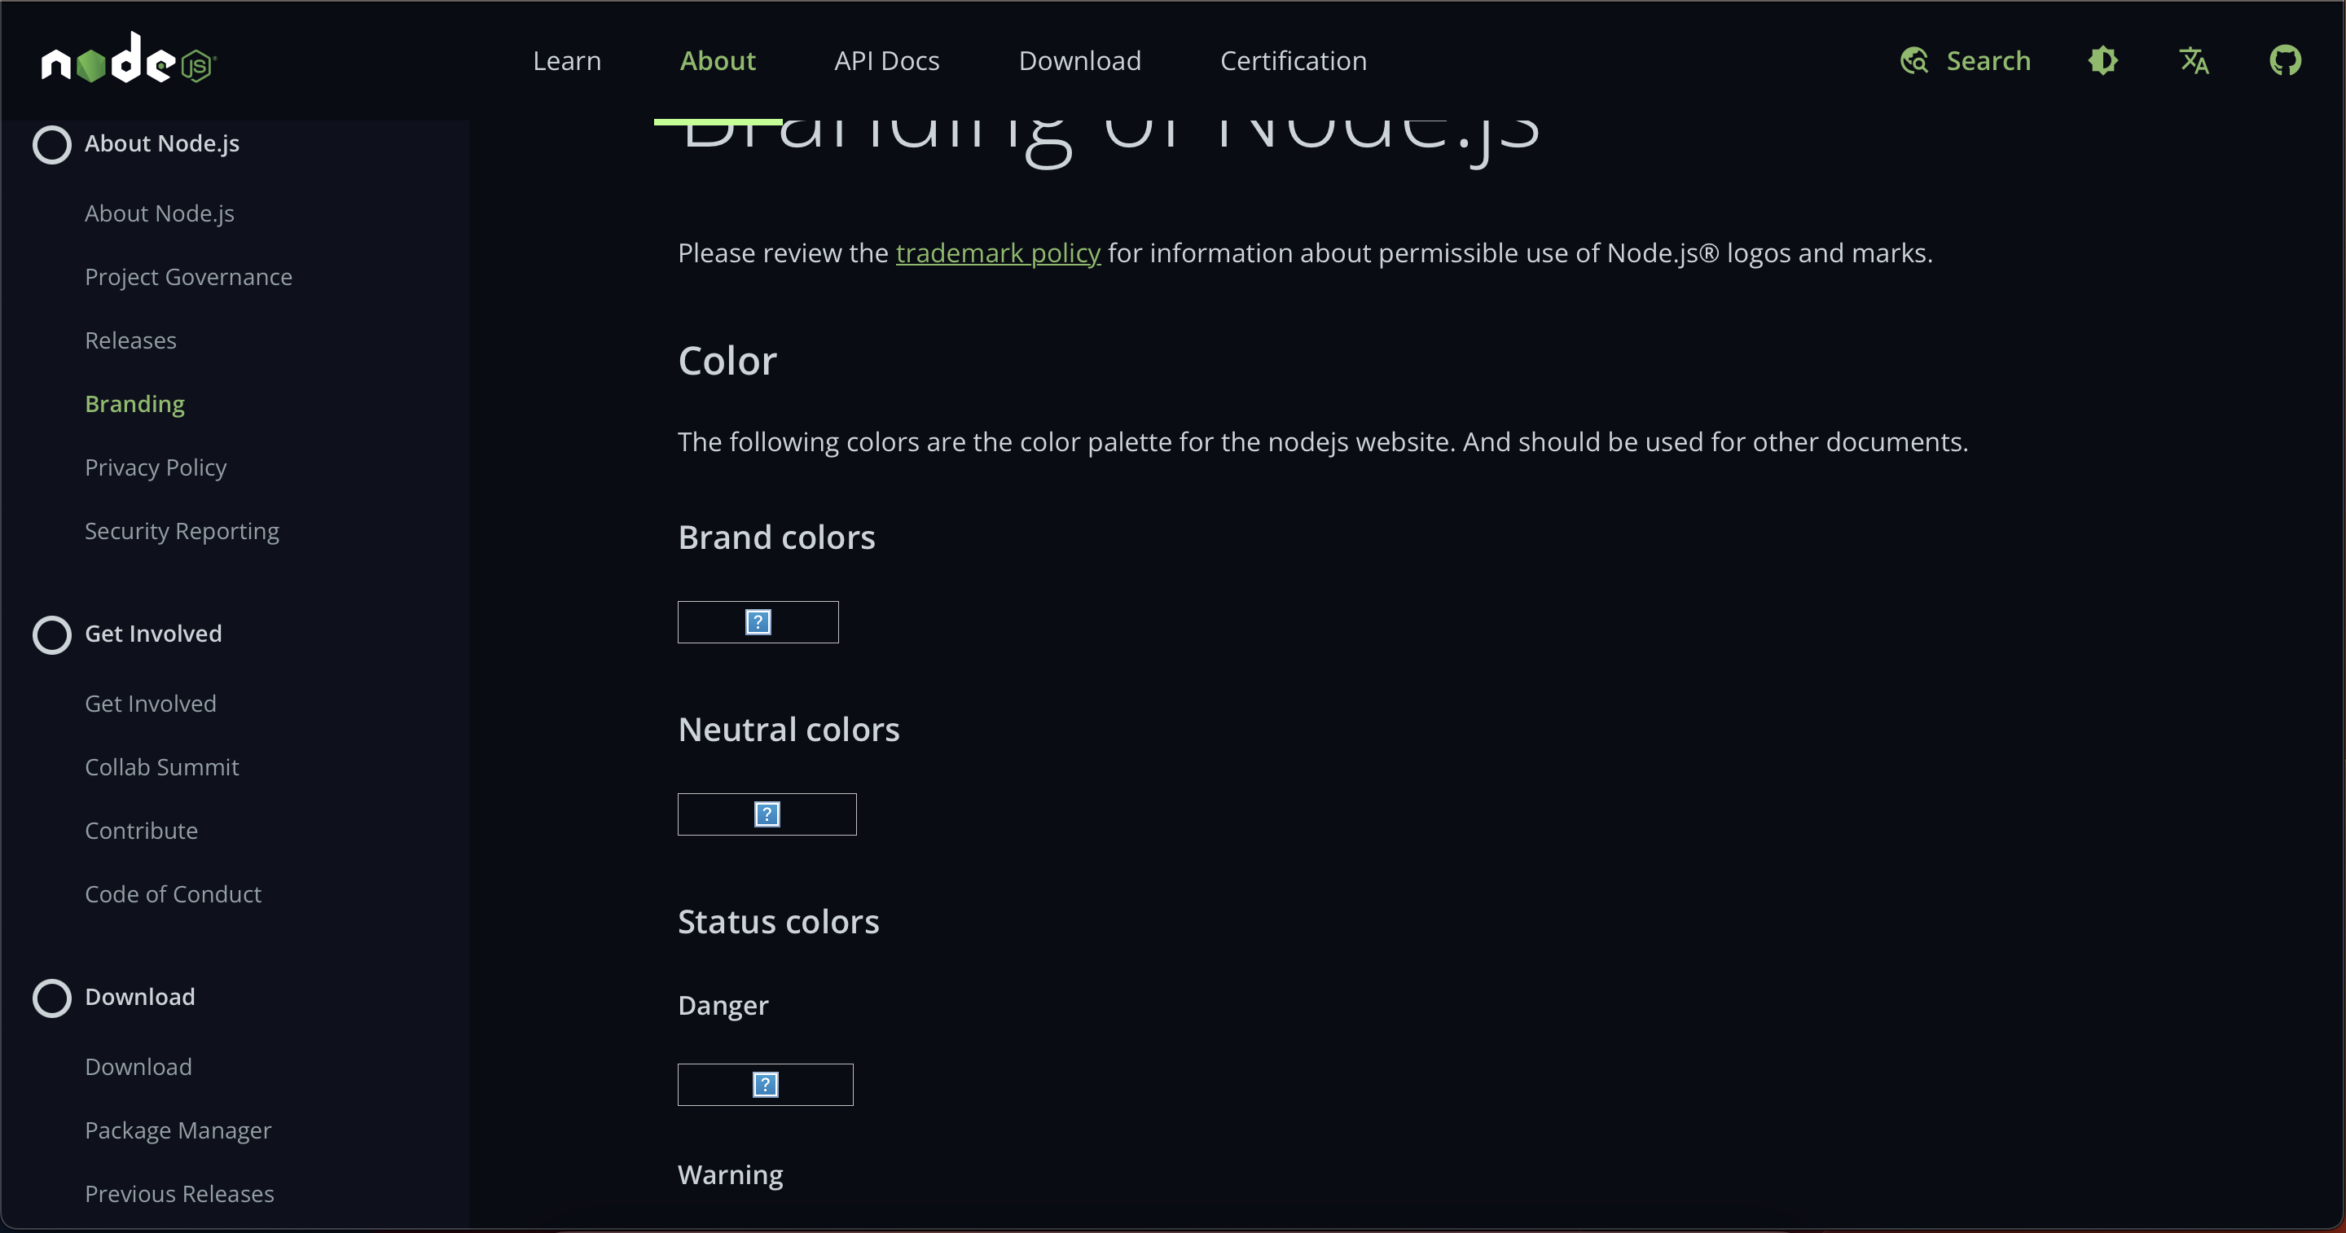Open the language translation selector
This screenshot has height=1233, width=2346.
point(2194,61)
